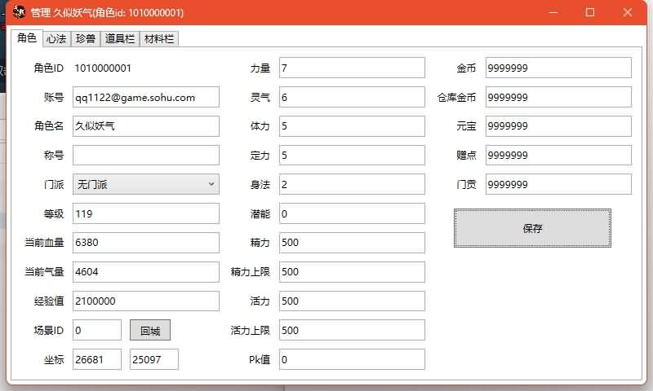Expand the 门派 dropdown showing 无门派
This screenshot has height=391, width=653.
[146, 184]
